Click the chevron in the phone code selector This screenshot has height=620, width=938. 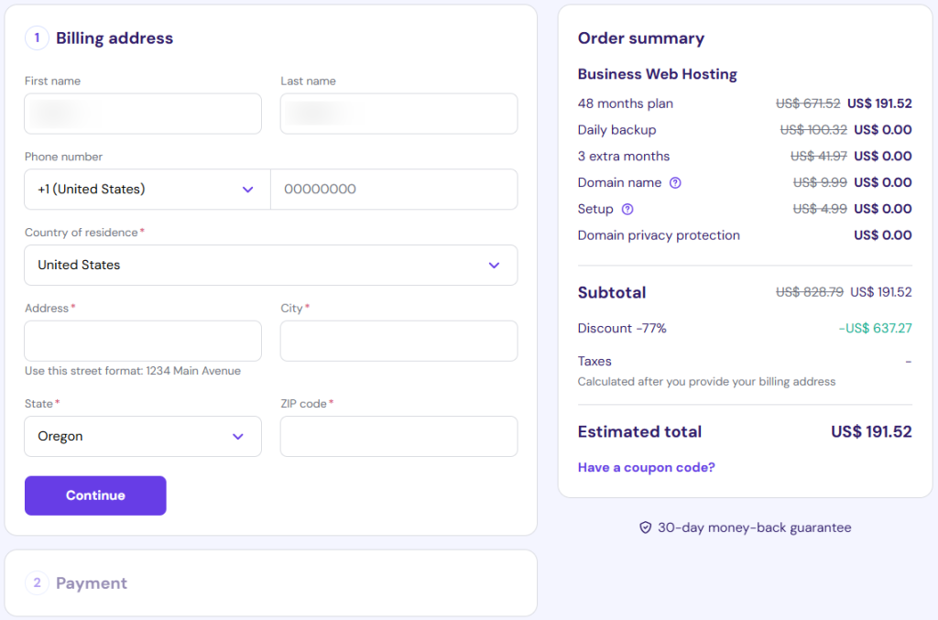247,190
